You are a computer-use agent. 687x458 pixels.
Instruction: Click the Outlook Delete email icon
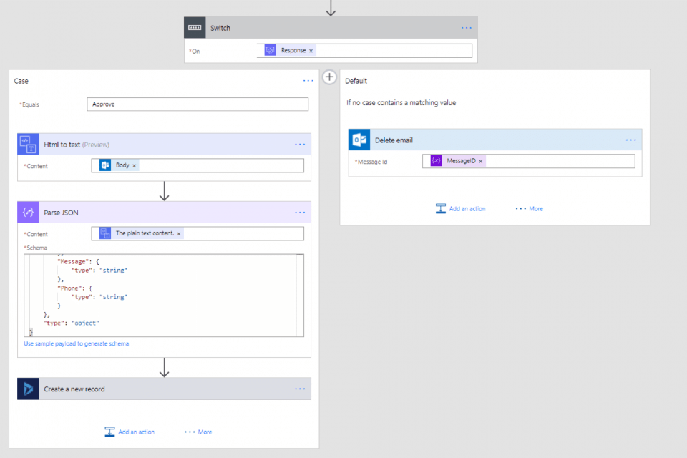point(359,140)
